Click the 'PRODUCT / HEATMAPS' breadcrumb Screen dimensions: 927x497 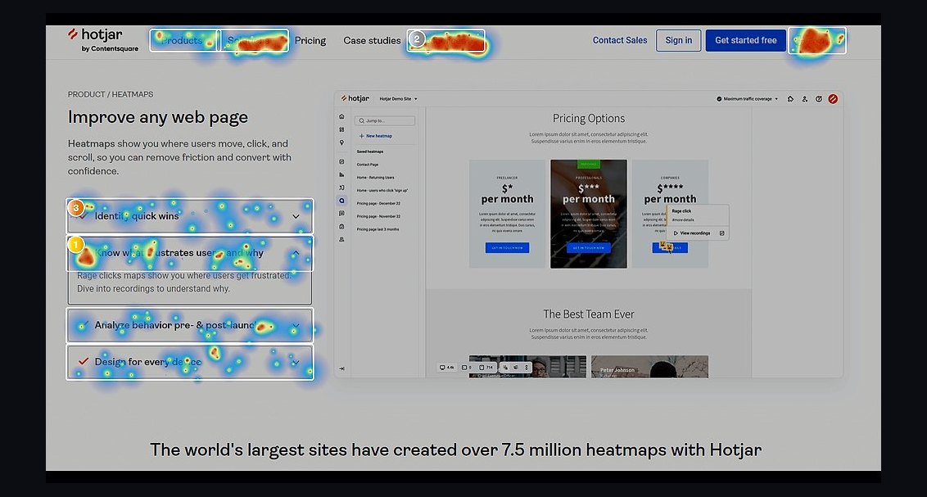111,94
